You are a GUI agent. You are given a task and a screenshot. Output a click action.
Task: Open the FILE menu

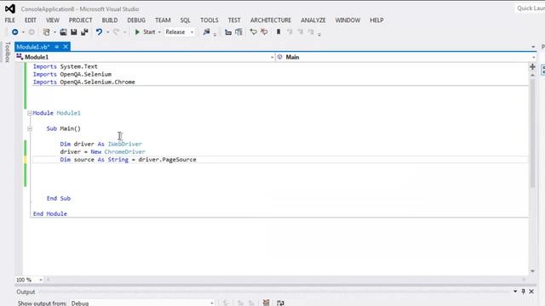(9, 20)
